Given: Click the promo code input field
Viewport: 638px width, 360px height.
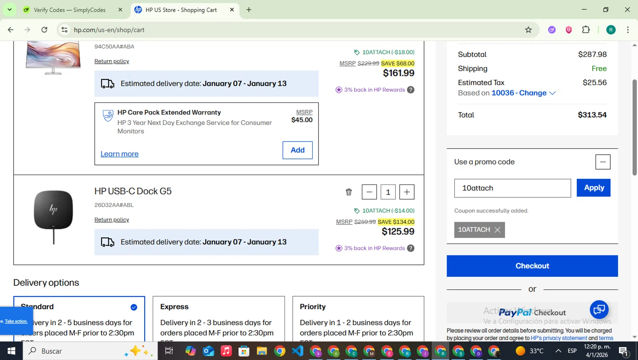Looking at the screenshot, I should pyautogui.click(x=513, y=188).
